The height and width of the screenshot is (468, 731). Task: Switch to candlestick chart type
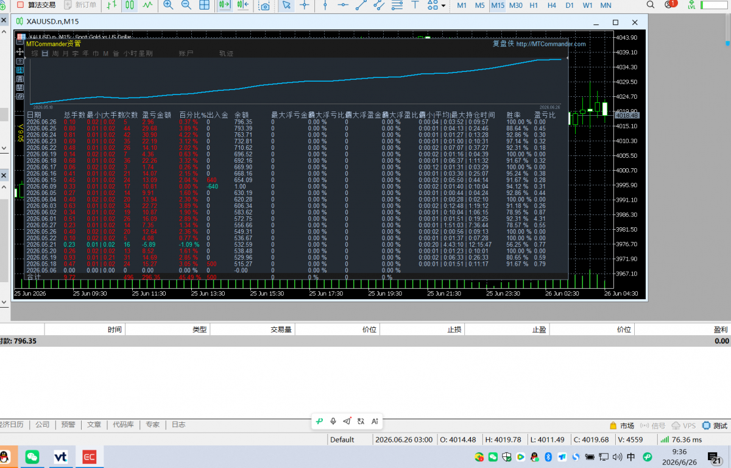130,5
